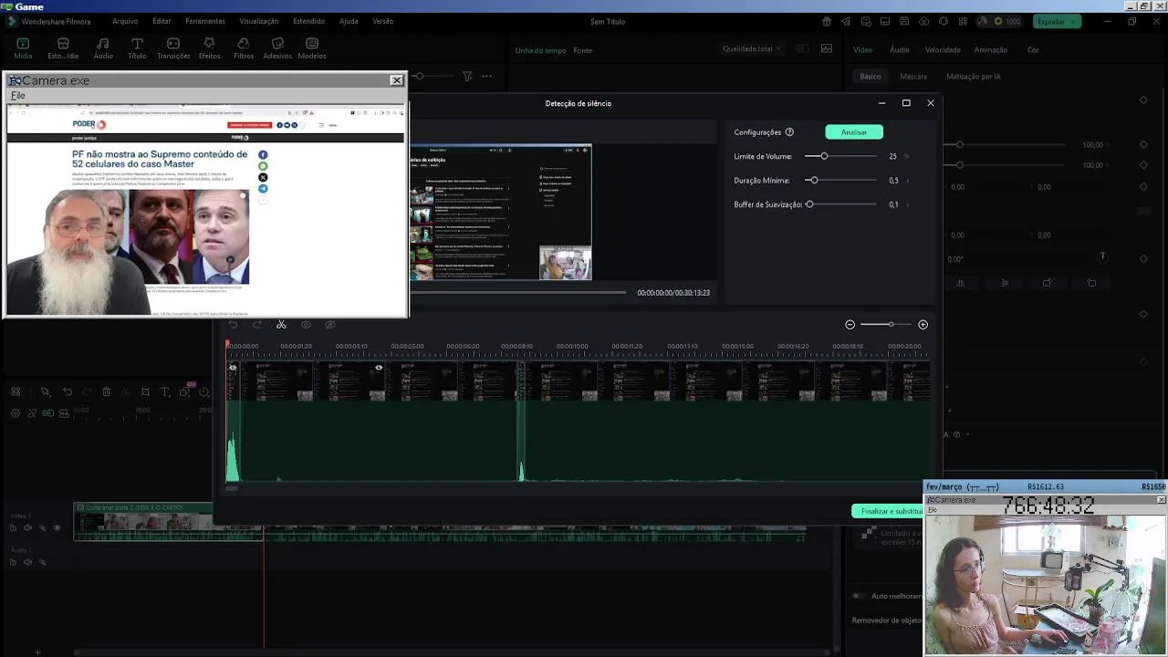Viewport: 1168px width, 657px height.
Task: Toggle visibility of Vídeo 1 track
Action: point(57,528)
